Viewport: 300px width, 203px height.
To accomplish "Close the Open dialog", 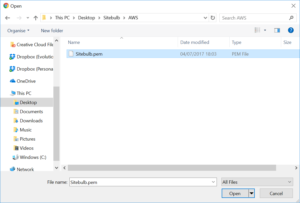I will click(x=293, y=6).
